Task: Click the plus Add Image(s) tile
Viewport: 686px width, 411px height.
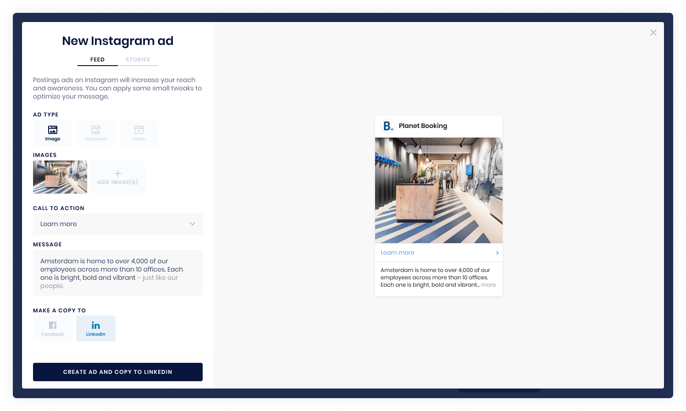Action: [118, 177]
